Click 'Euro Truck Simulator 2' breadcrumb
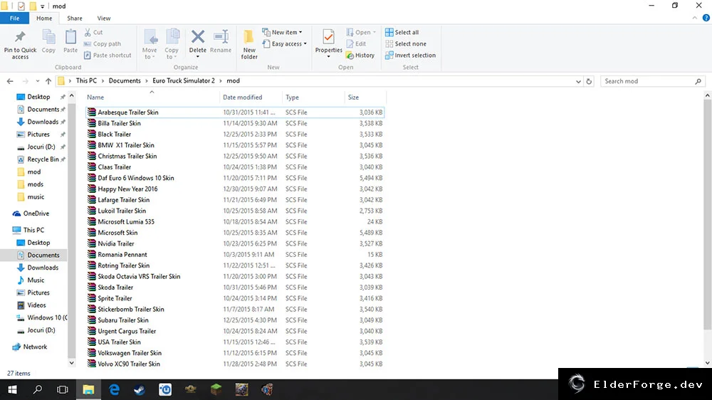 [x=184, y=81]
